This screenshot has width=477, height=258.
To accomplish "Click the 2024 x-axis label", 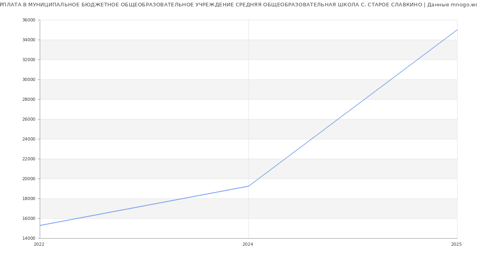I will 248,245.
